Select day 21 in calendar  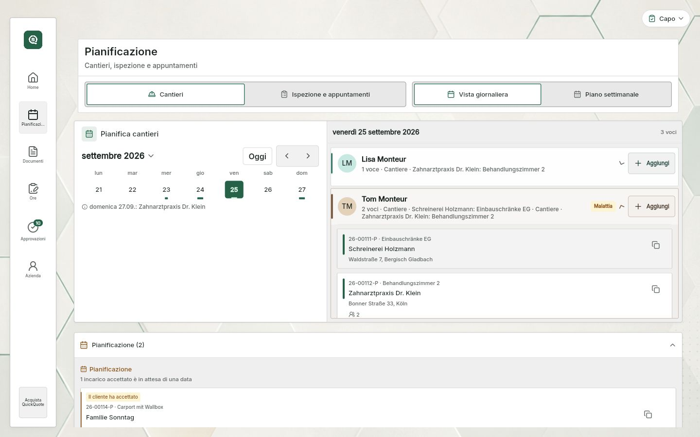(99, 190)
